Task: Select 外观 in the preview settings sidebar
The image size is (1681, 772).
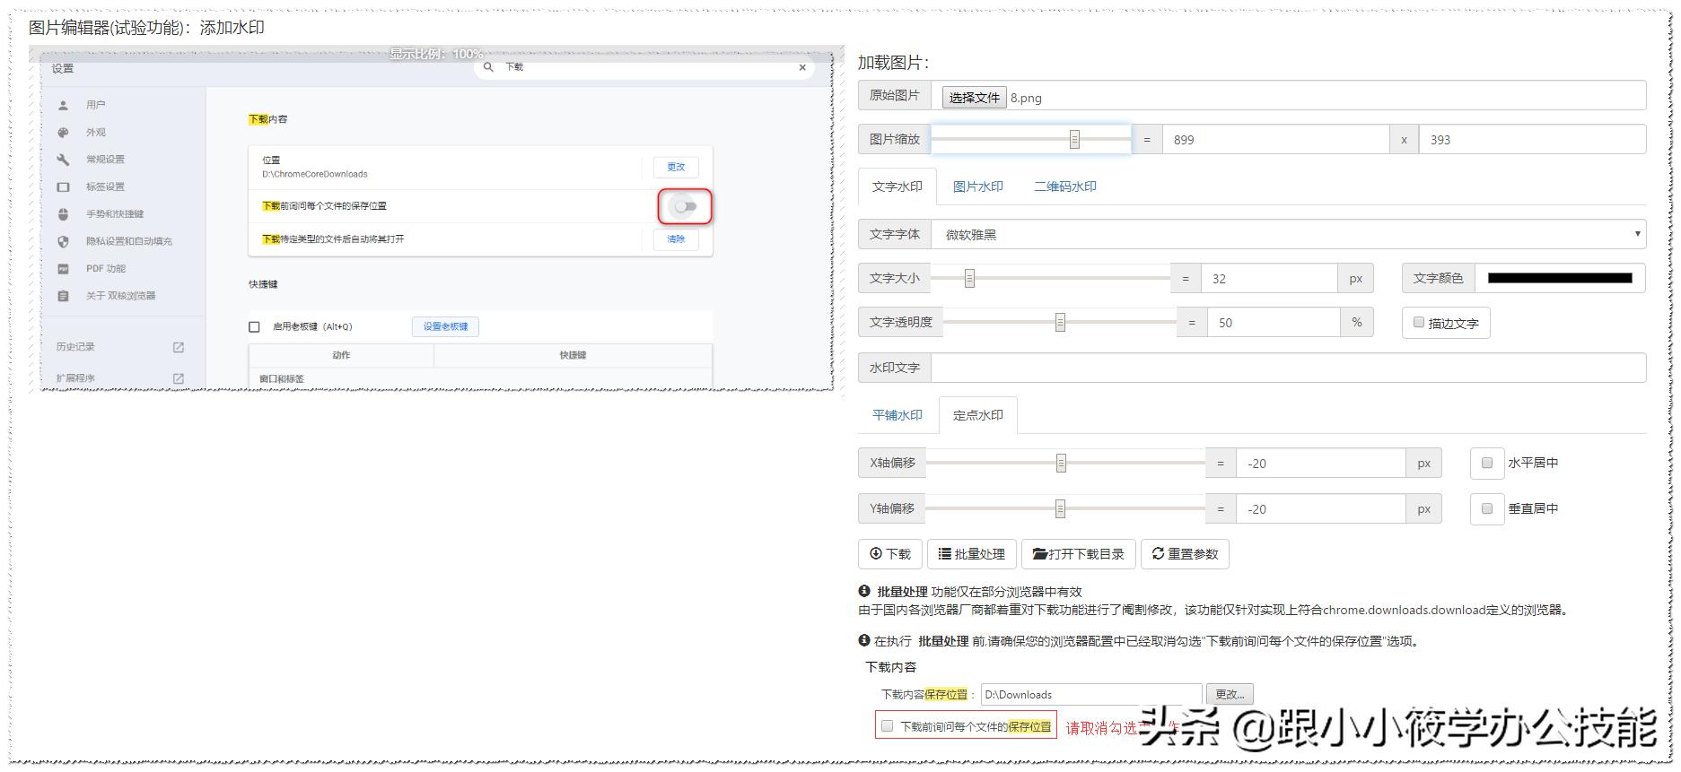Action: [x=95, y=132]
